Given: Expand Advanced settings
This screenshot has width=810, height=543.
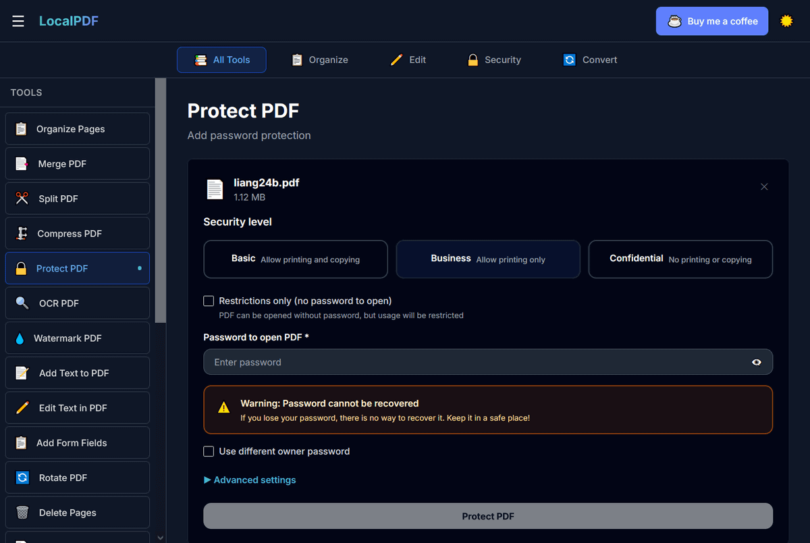Looking at the screenshot, I should pos(250,480).
